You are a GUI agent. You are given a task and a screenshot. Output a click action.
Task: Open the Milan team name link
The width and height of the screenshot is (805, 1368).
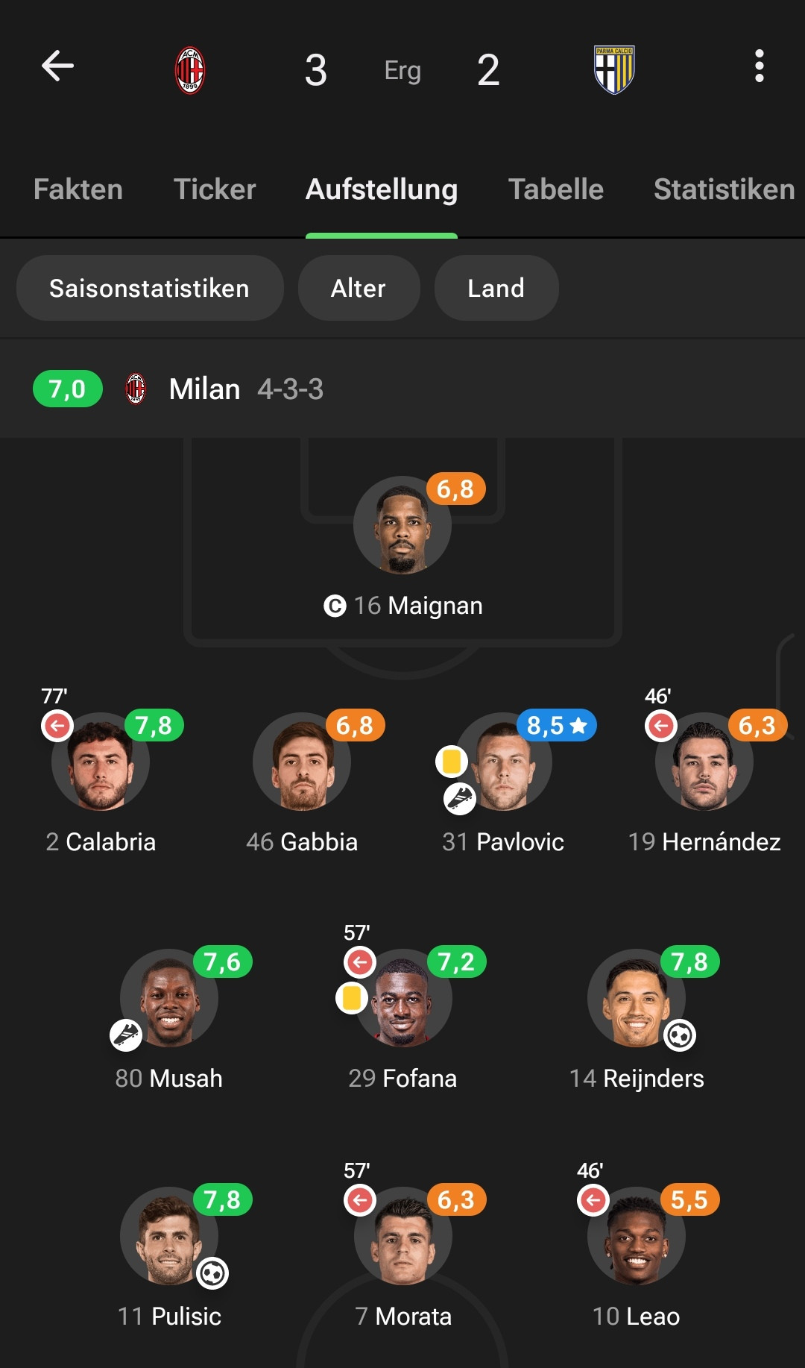[x=204, y=389]
